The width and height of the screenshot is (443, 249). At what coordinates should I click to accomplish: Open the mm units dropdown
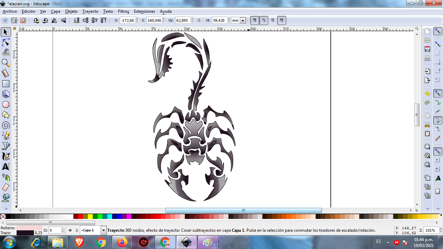point(243,20)
